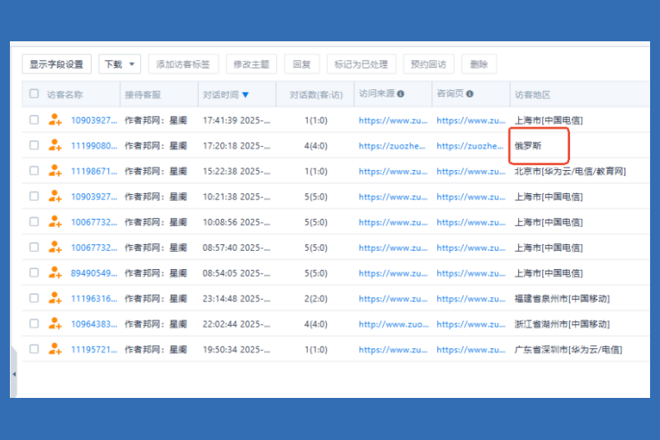This screenshot has width=660, height=440.
Task: Click the 对话时间 sort arrow
Action: [x=246, y=95]
